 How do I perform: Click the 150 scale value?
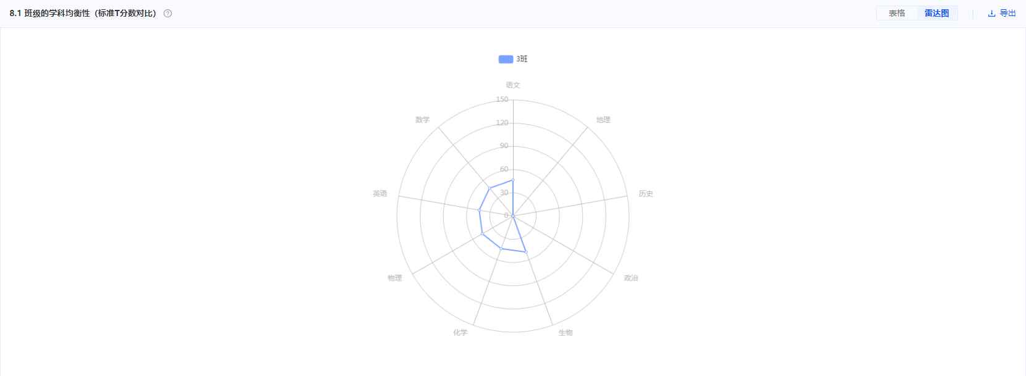502,99
